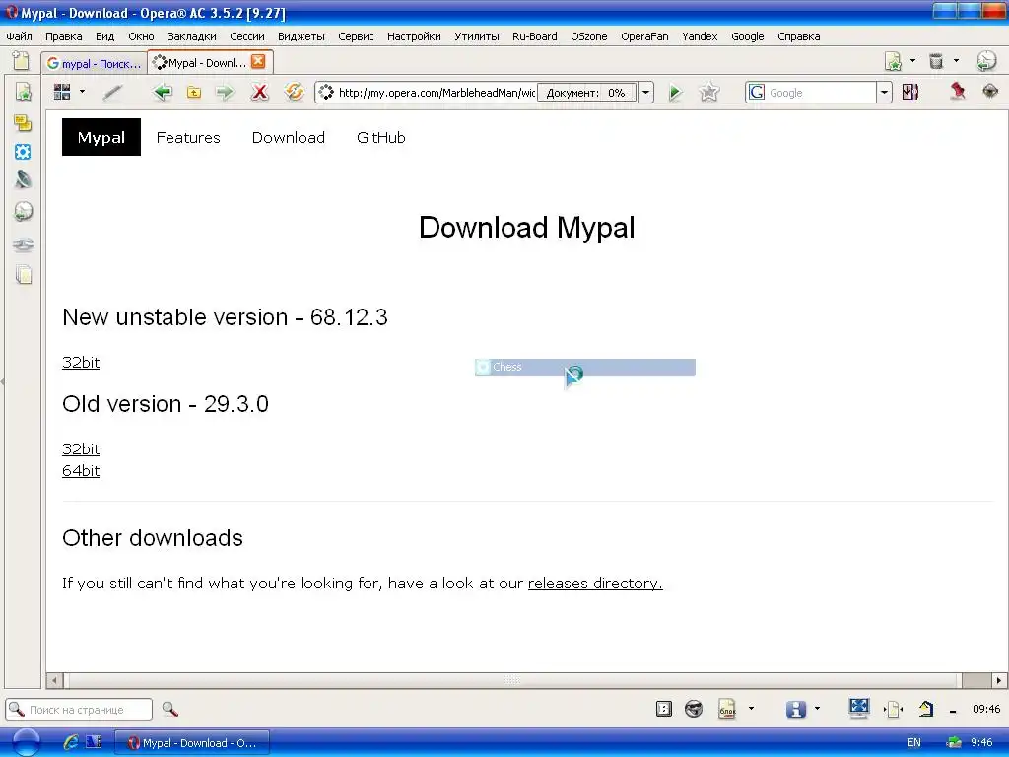
Task: Click the Download nav link
Action: point(289,137)
